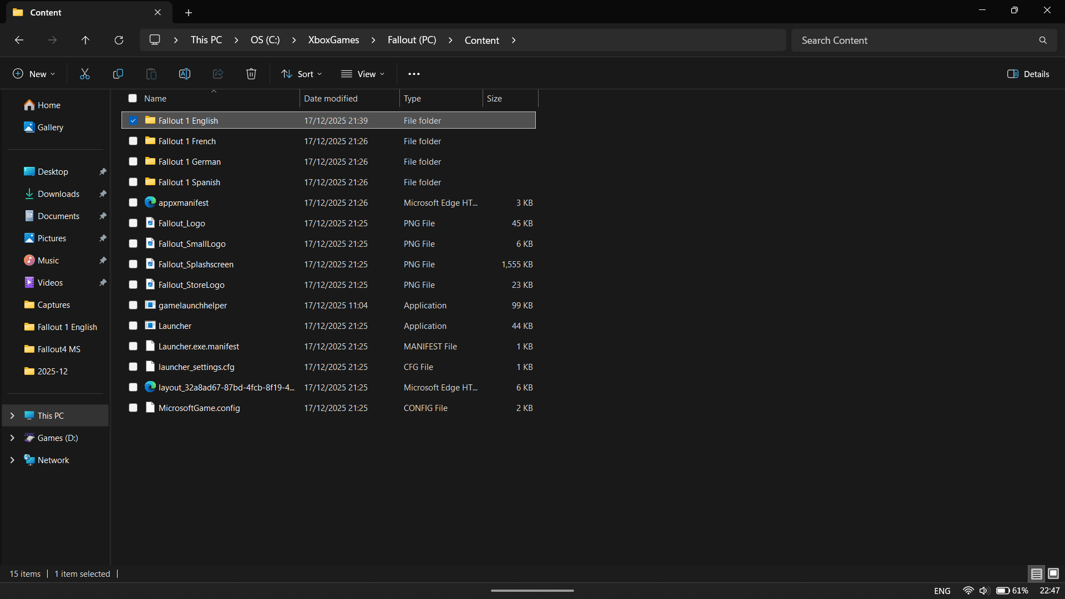Go back using the back navigation button

pyautogui.click(x=19, y=40)
